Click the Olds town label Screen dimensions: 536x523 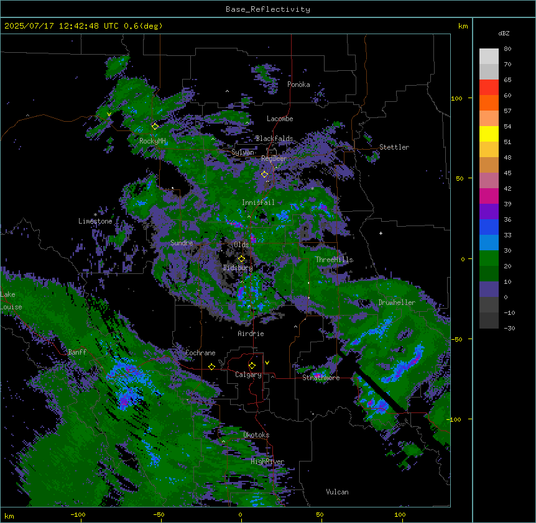tap(241, 245)
